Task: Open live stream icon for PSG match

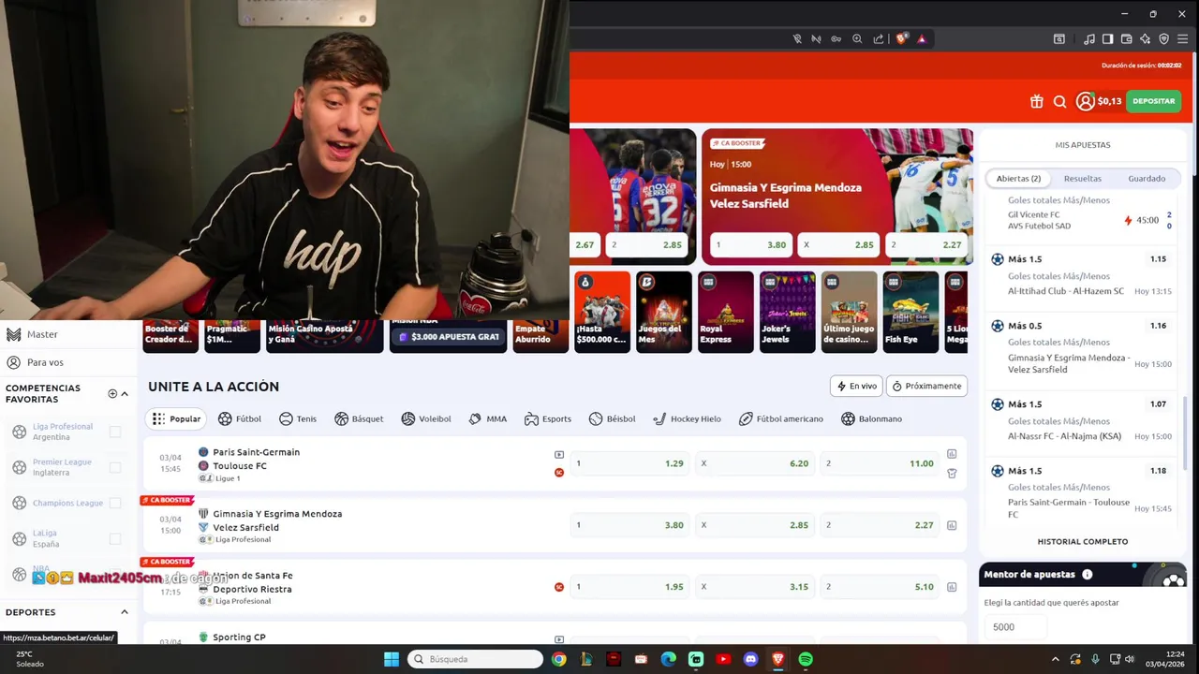Action: coord(559,455)
